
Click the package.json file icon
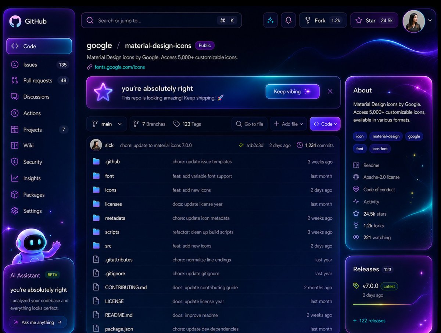tap(96, 329)
